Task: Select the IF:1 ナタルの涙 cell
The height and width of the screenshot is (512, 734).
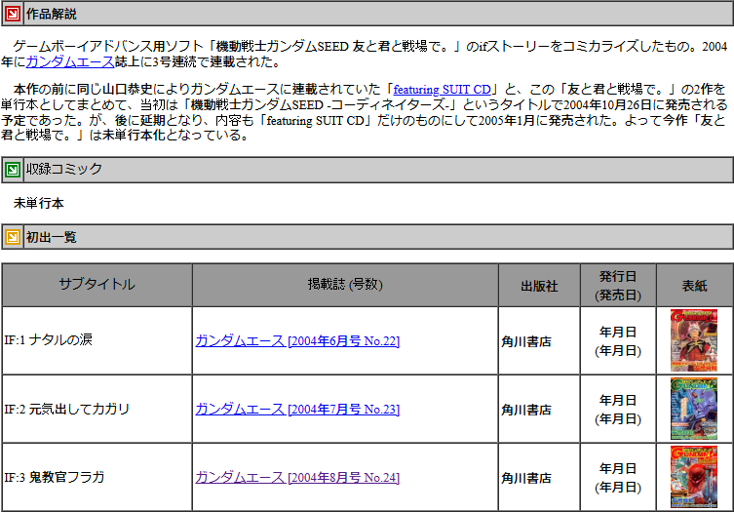Action: pyautogui.click(x=97, y=340)
